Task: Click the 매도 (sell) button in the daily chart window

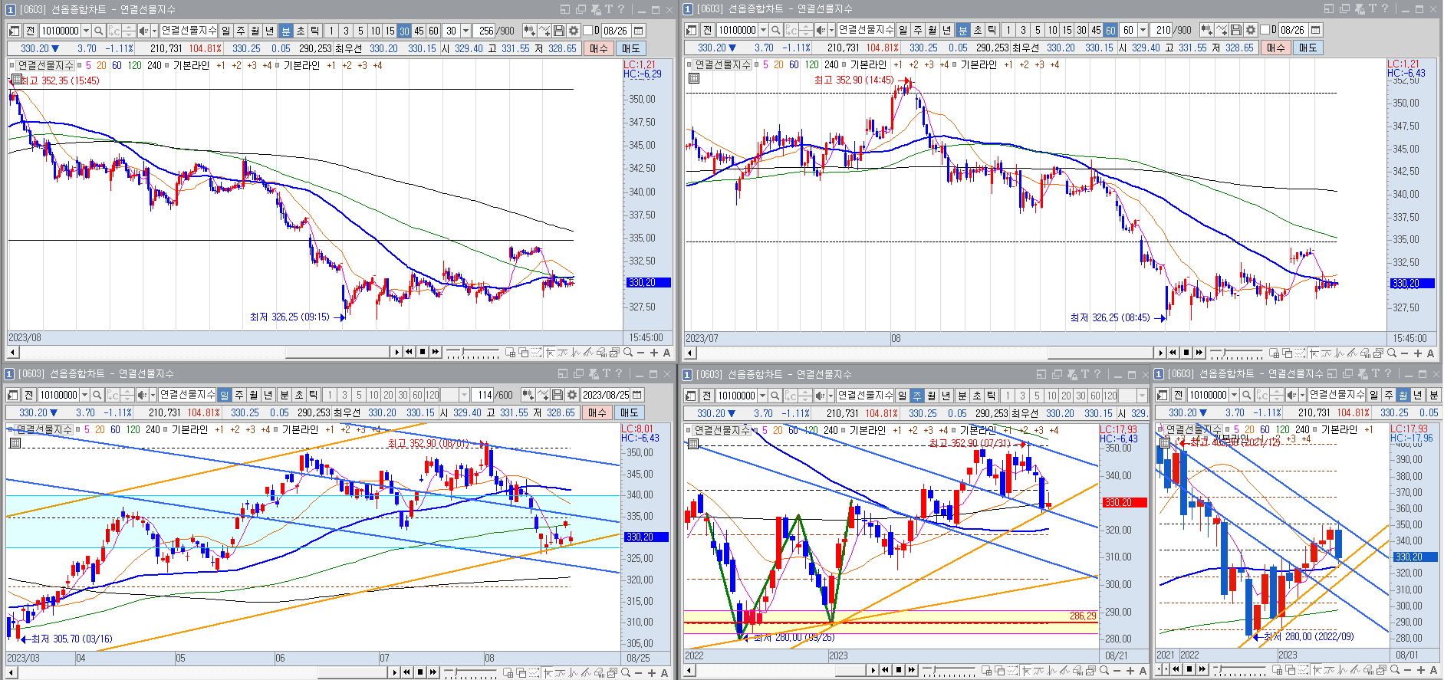Action: (x=630, y=412)
